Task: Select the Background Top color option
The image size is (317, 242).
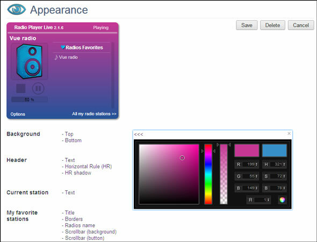Action: [69, 134]
